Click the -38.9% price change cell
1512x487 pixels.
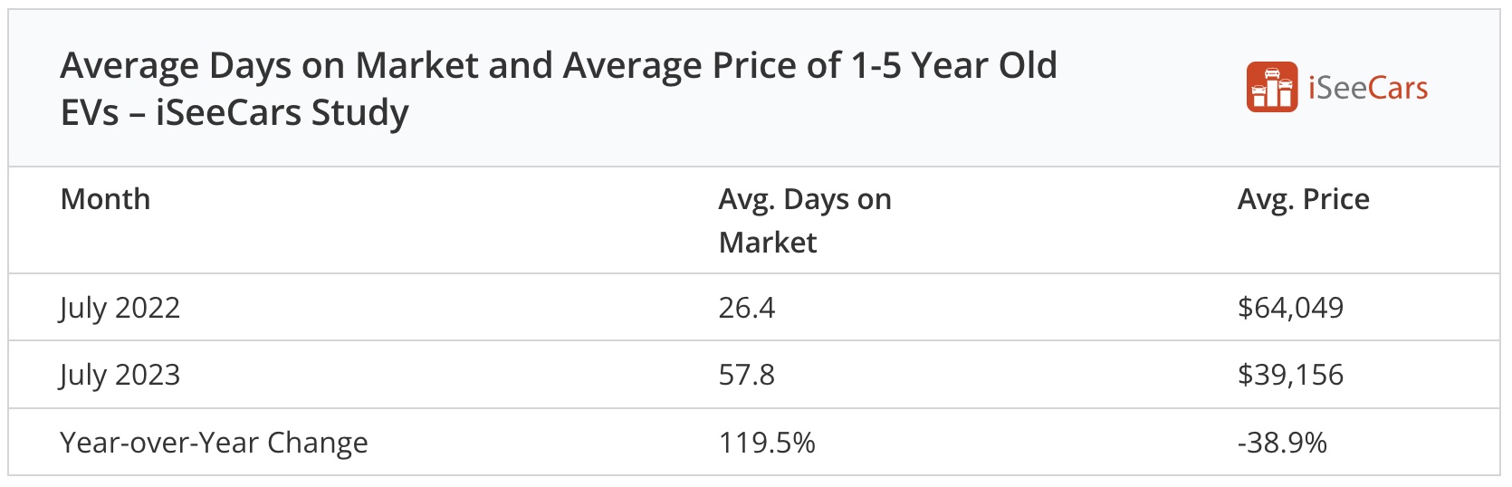[1282, 443]
